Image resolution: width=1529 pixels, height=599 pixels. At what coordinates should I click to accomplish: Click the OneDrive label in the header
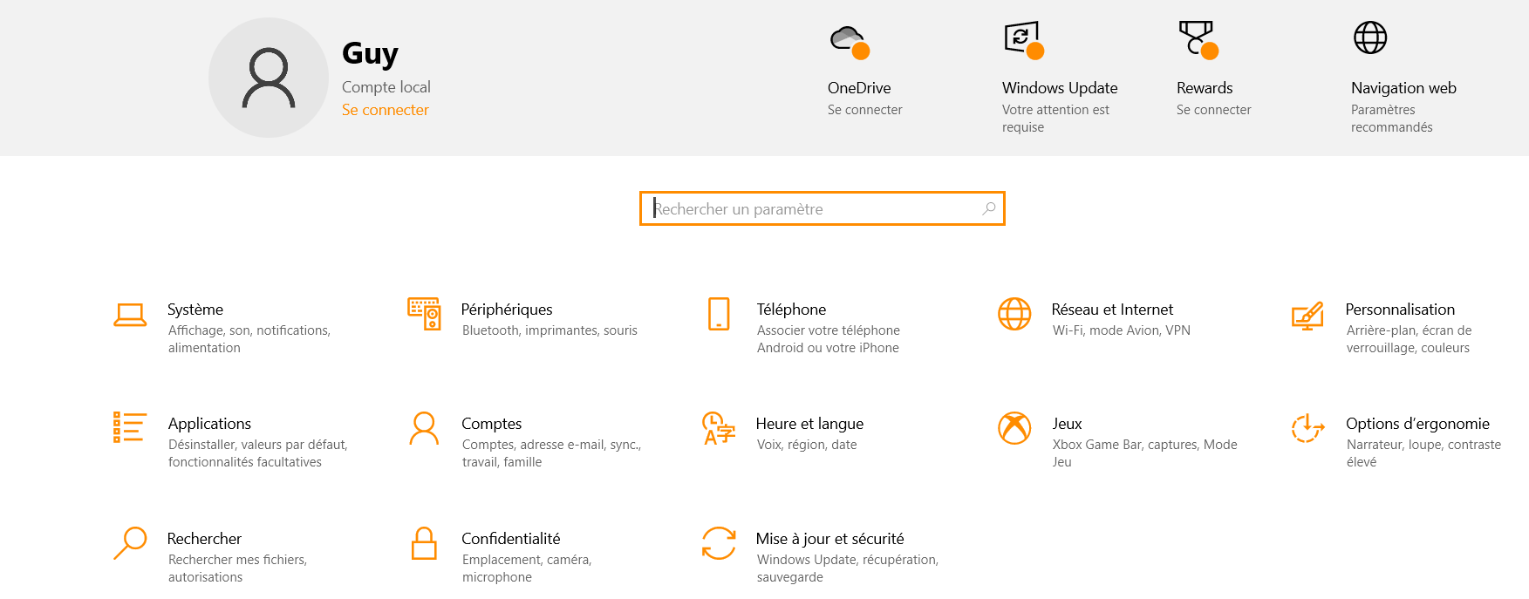[x=859, y=88]
